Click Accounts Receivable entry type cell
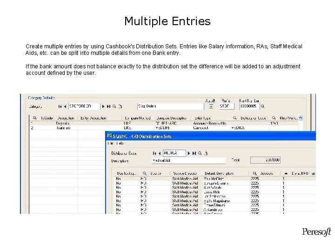 209,123
